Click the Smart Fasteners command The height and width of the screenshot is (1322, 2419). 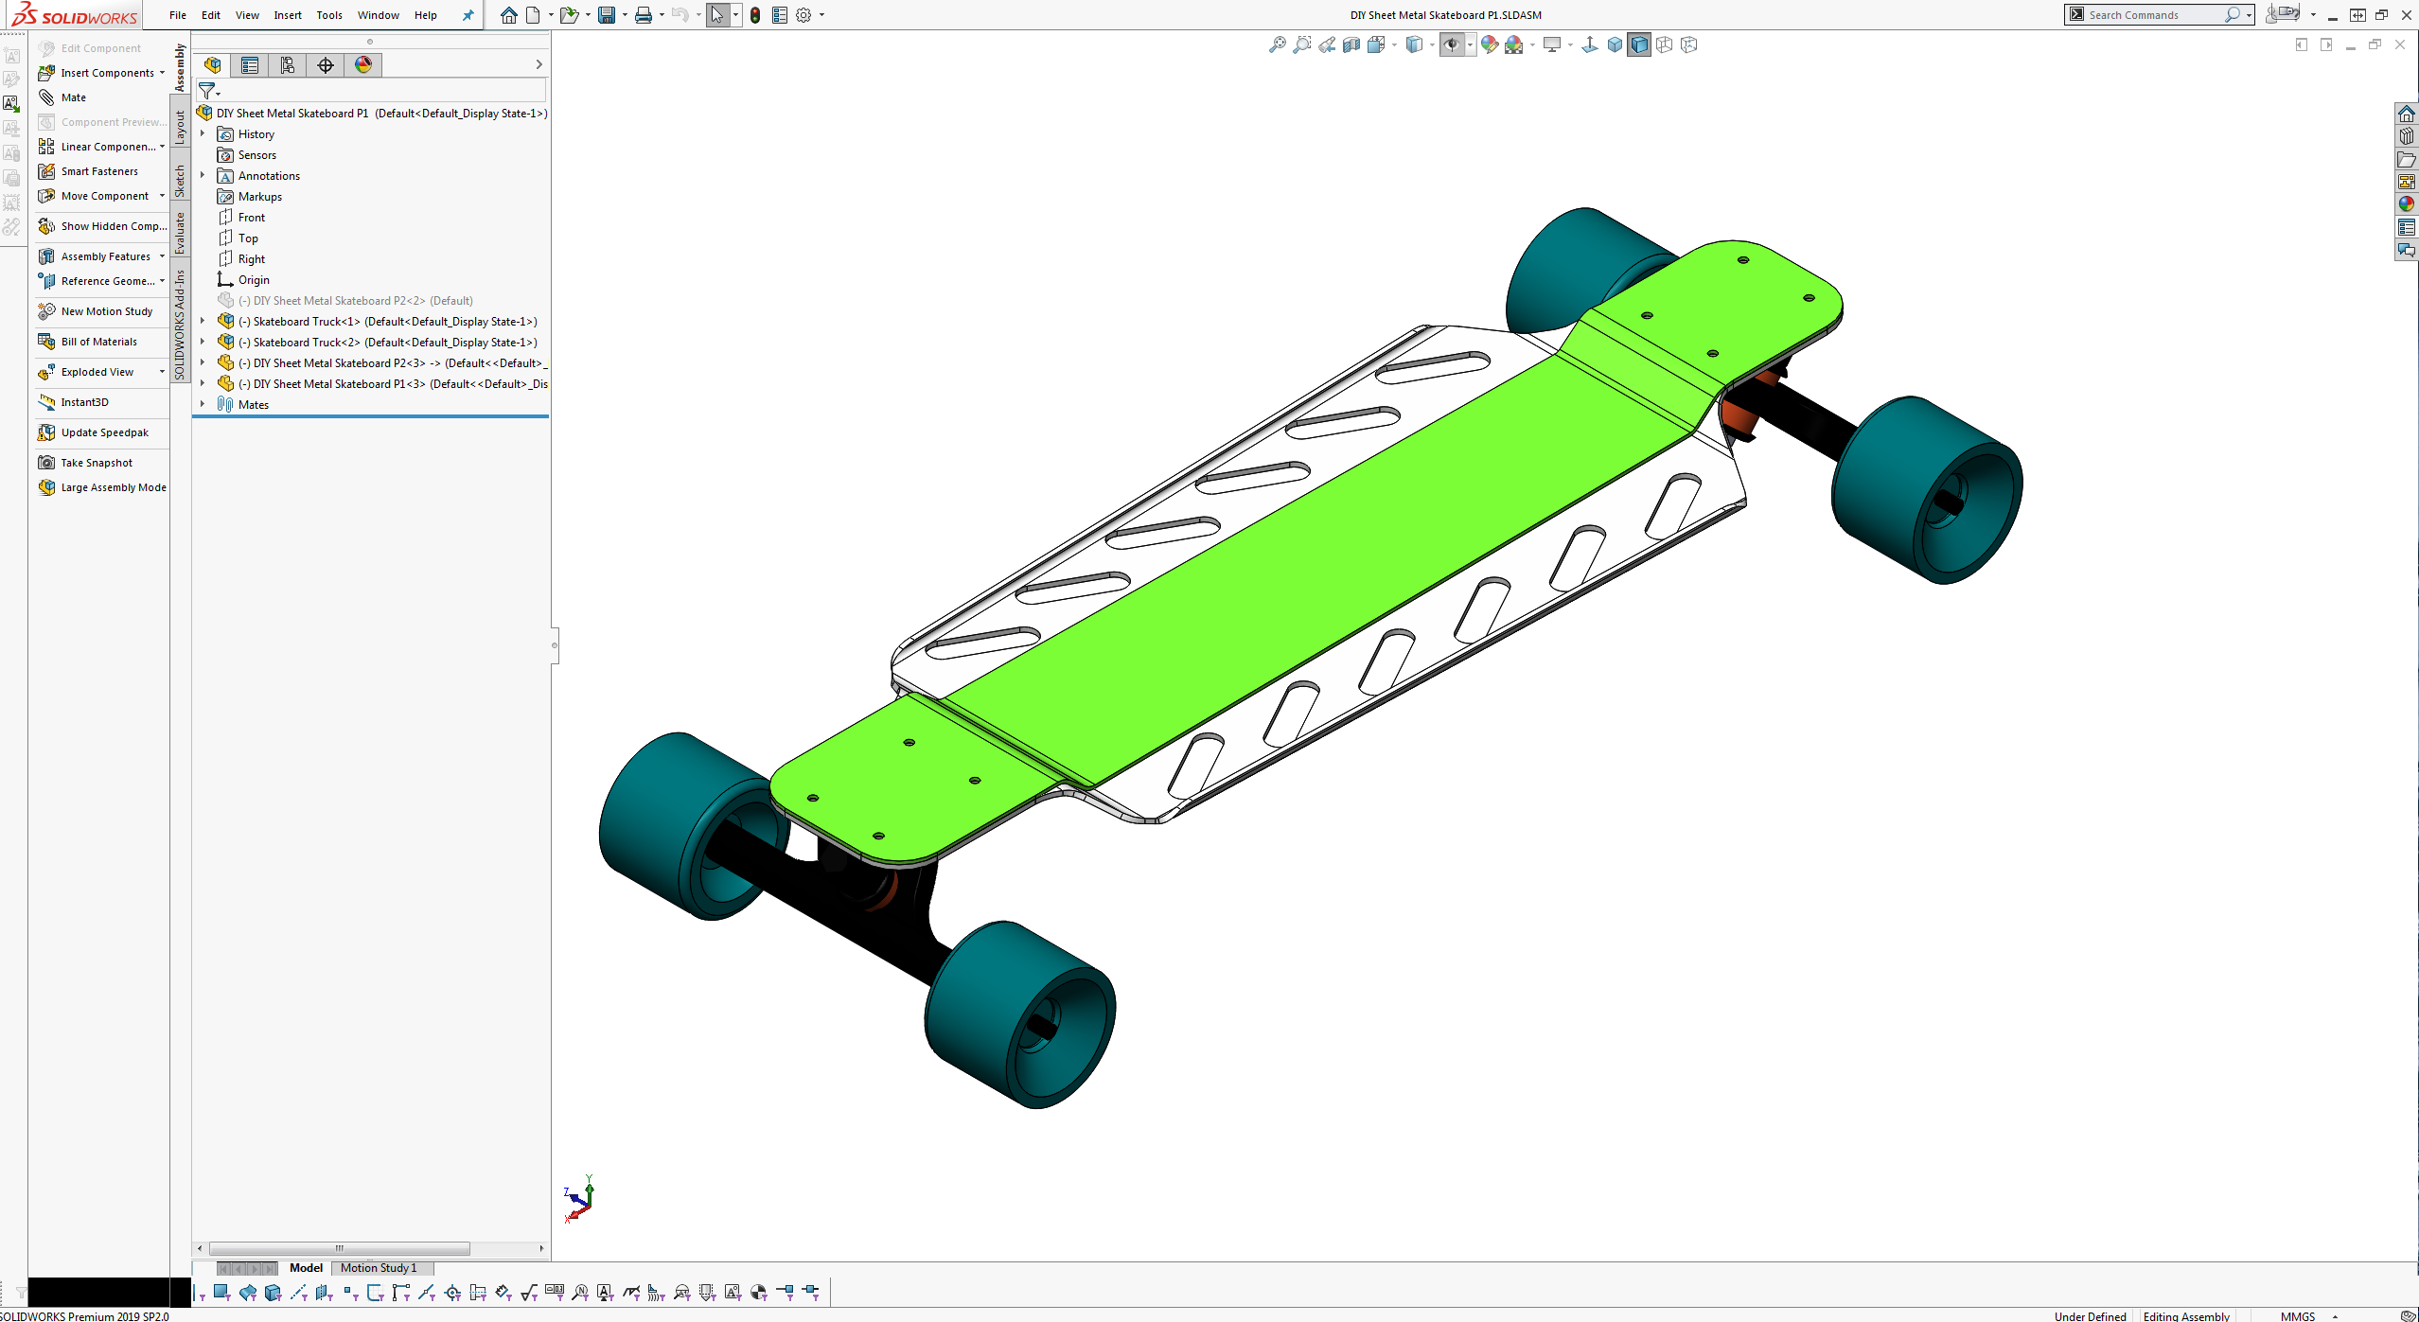(88, 171)
